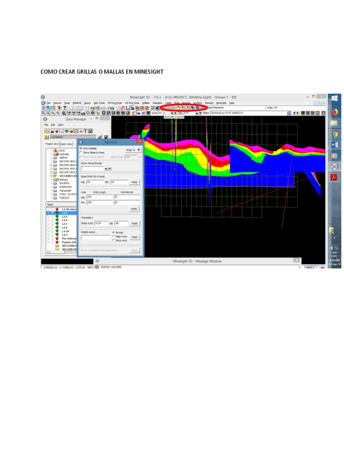Select the LS 7 item in list
Viewport: 344px width, 459px height.
coord(64,224)
